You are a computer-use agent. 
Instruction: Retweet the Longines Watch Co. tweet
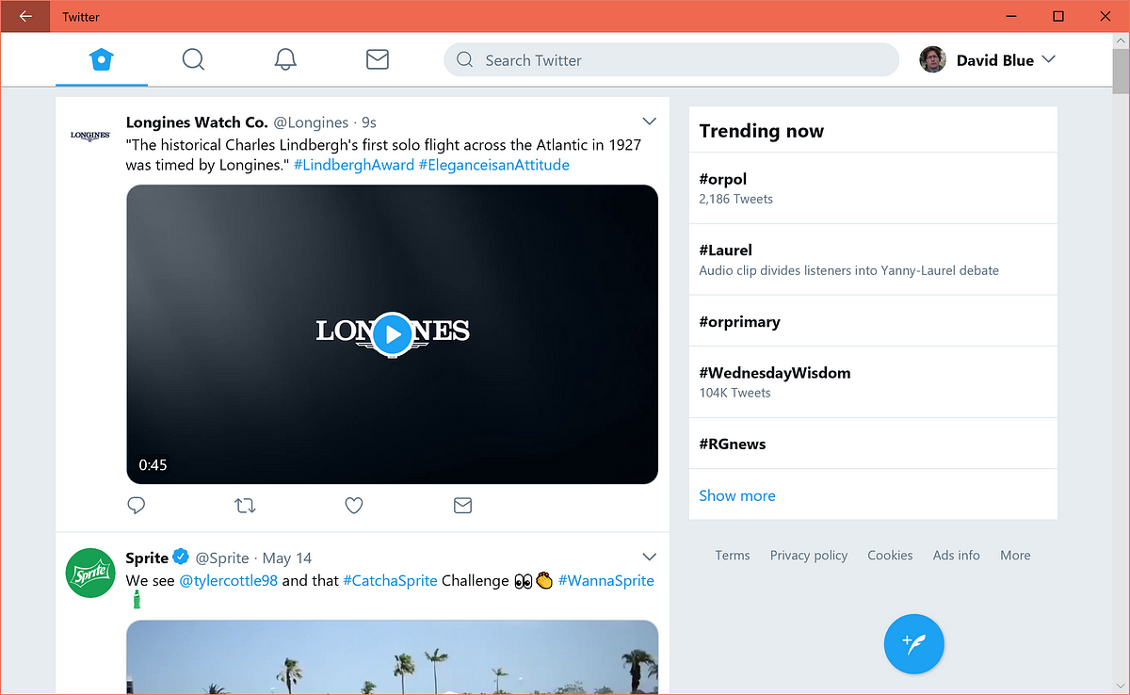coord(245,506)
